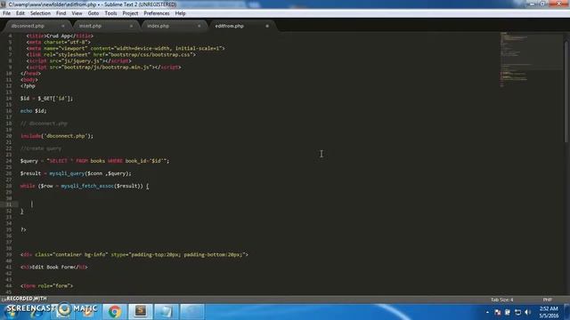Screen dimensions: 570x320
Task: Click the while mysqli_fetch_assoc line
Action: (85, 186)
